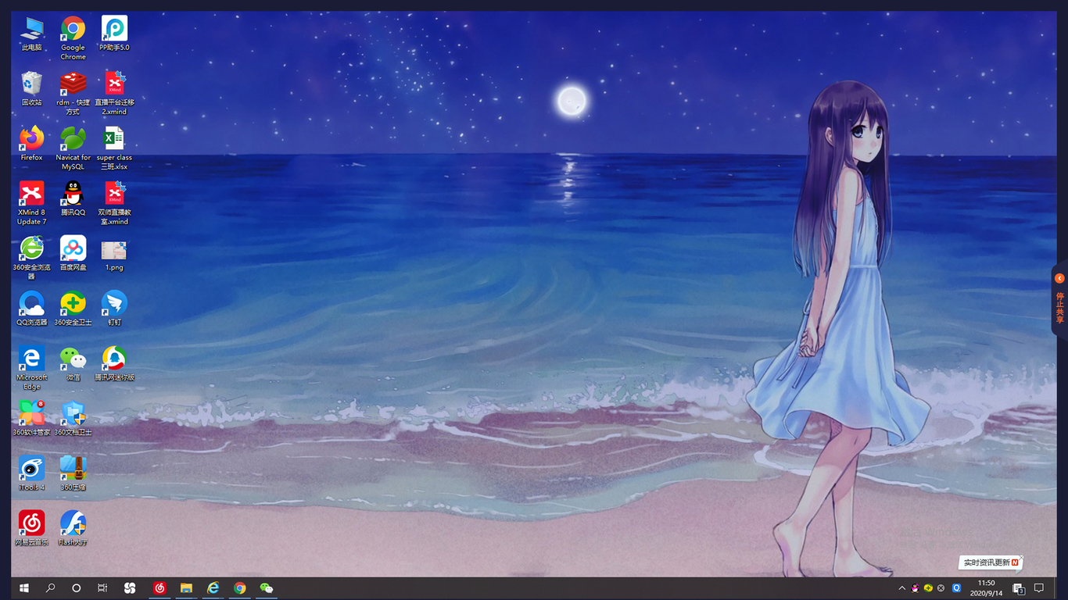Select the 腾讯网迷你版 desktop icon
Screen dimensions: 1068x600
pos(114,363)
